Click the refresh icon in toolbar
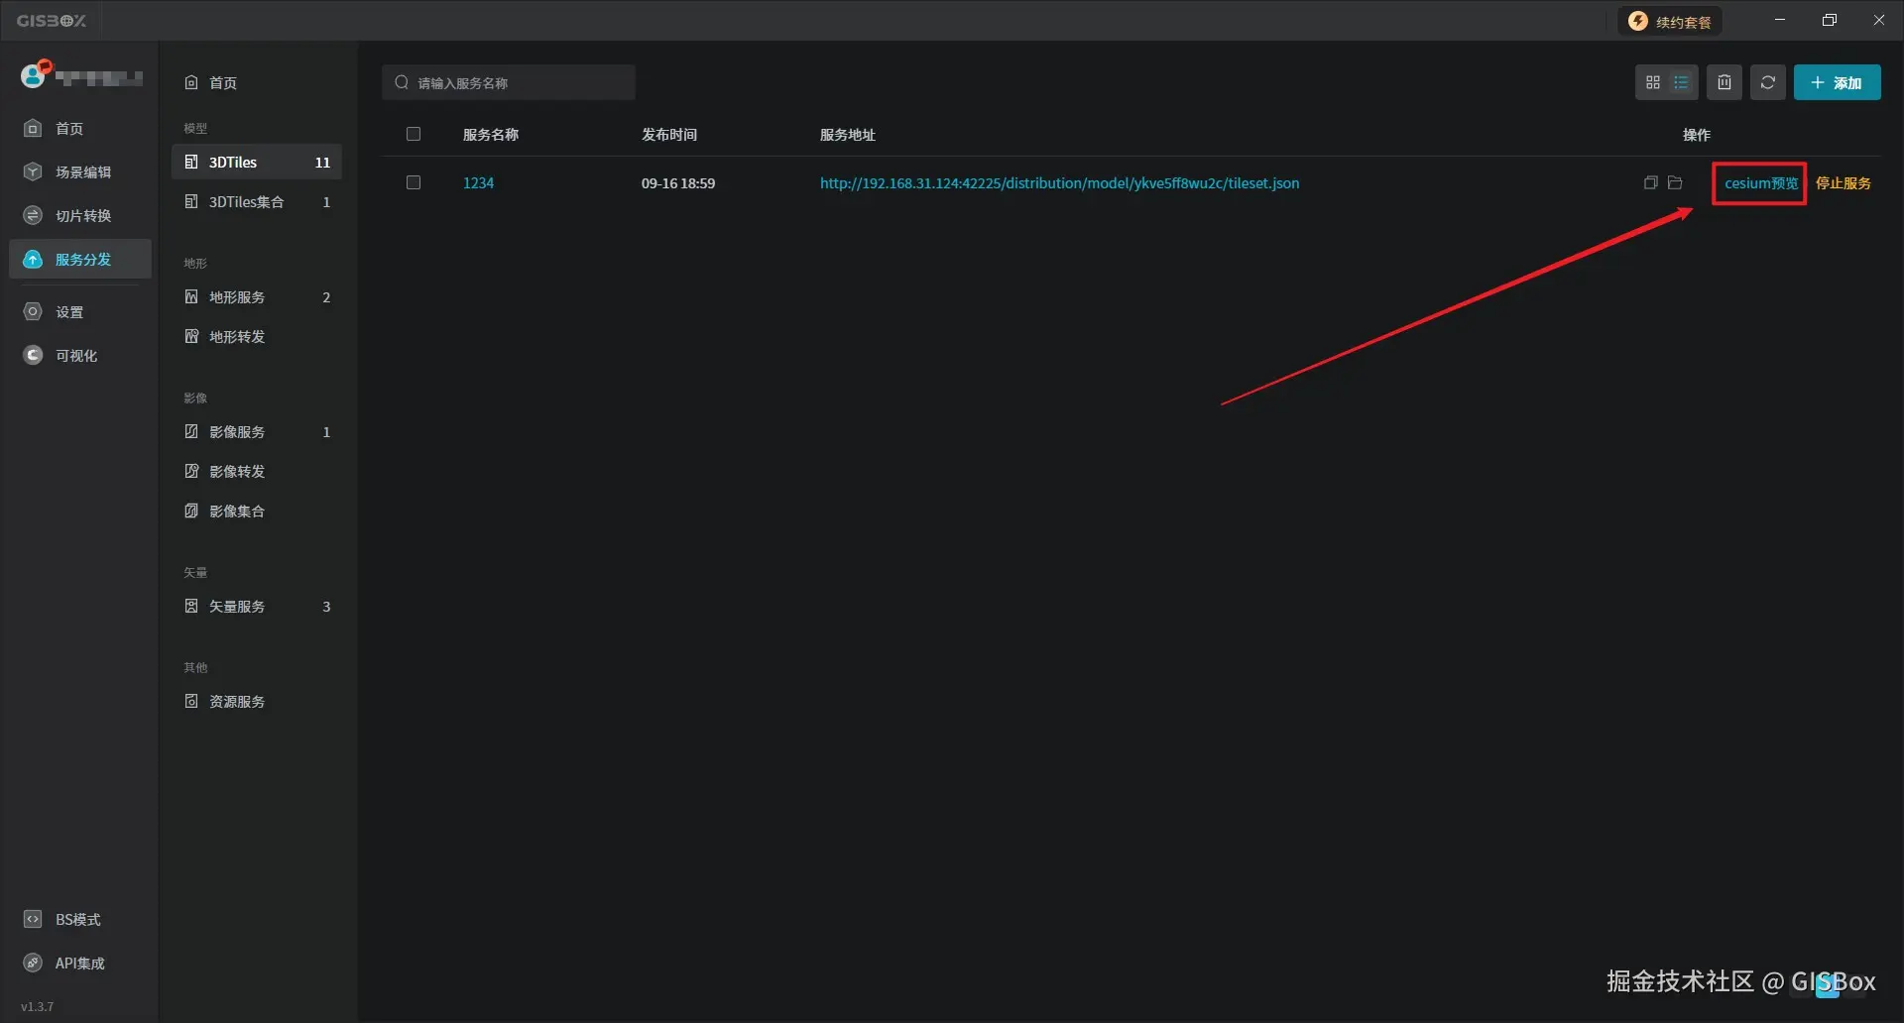Viewport: 1904px width, 1023px height. coord(1768,83)
